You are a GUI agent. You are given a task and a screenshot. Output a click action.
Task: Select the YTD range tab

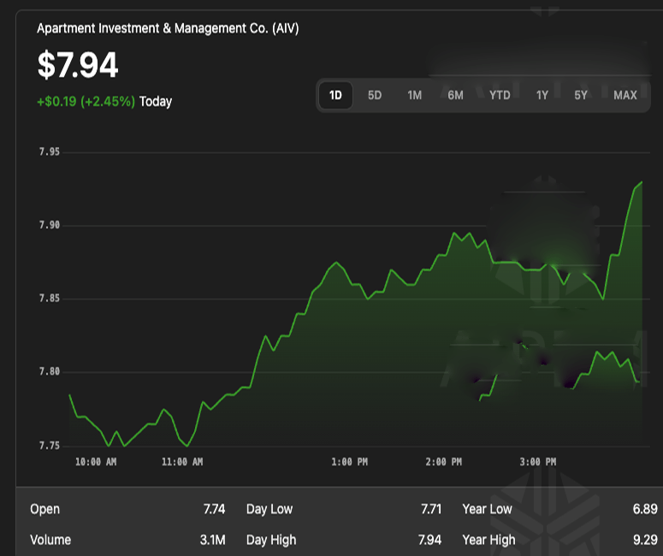[500, 95]
